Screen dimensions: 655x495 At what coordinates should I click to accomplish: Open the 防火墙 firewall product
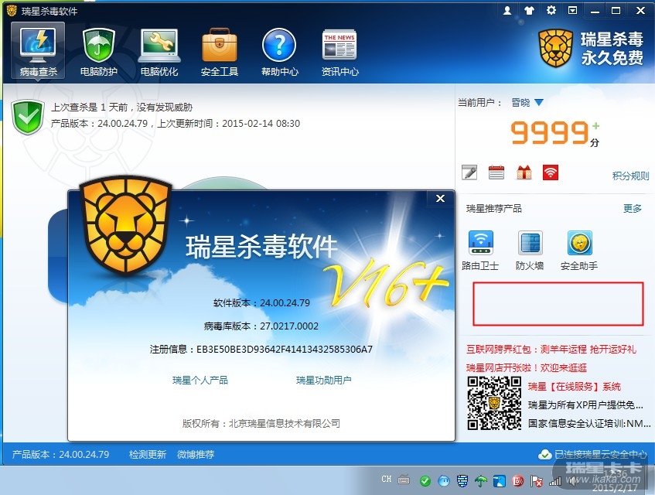(x=530, y=251)
